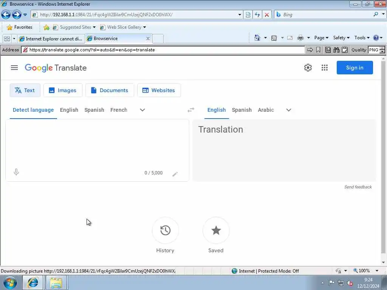Select Detect language as source
This screenshot has height=290, width=387.
(x=33, y=110)
